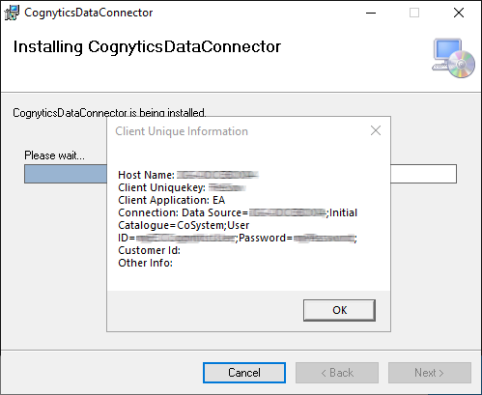482x395 pixels.
Task: Click the 'Catalogue=CoSystem;User' line
Action: 184,225
